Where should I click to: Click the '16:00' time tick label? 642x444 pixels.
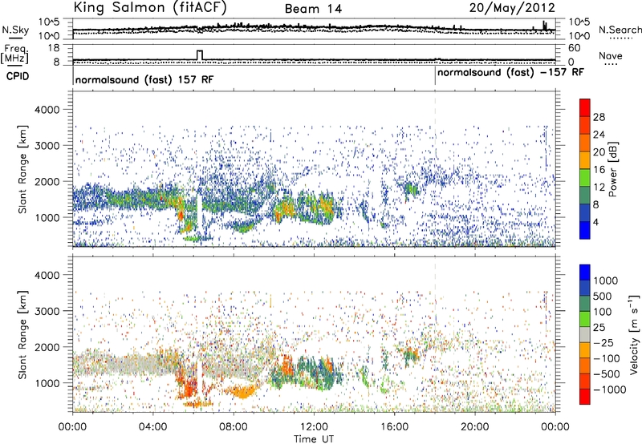pyautogui.click(x=394, y=427)
